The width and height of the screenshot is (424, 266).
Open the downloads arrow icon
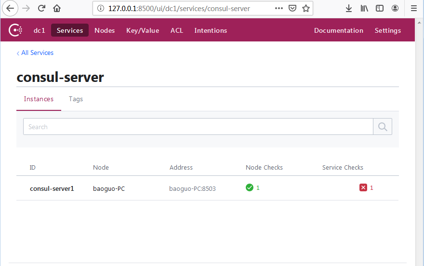(x=349, y=8)
